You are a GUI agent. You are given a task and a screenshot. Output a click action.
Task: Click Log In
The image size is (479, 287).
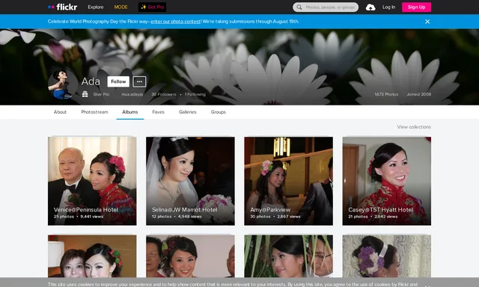(x=388, y=7)
